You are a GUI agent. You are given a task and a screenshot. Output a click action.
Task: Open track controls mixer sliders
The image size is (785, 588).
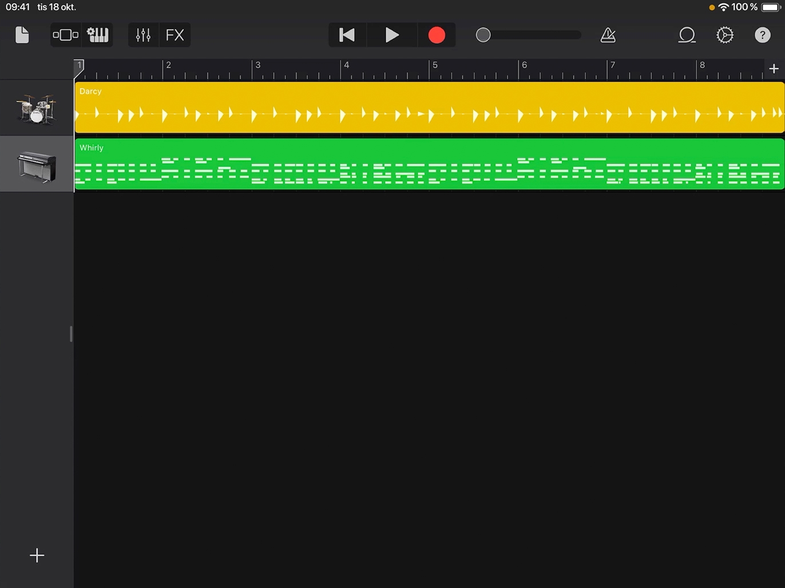click(143, 35)
